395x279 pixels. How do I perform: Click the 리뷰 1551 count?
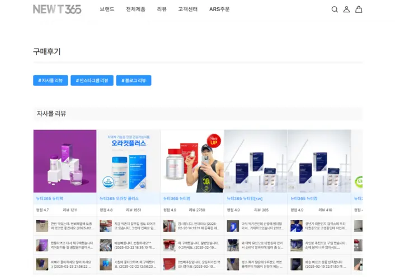[x=134, y=210]
